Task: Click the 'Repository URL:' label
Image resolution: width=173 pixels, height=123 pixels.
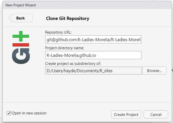Action: click(x=58, y=32)
